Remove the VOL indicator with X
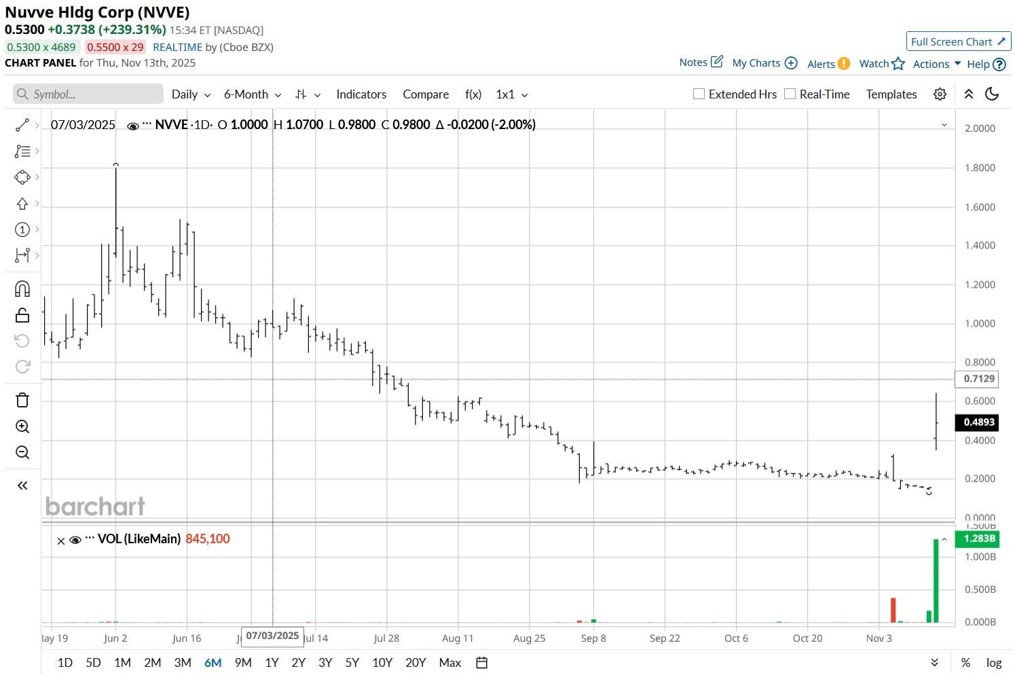This screenshot has width=1015, height=675. tap(61, 541)
